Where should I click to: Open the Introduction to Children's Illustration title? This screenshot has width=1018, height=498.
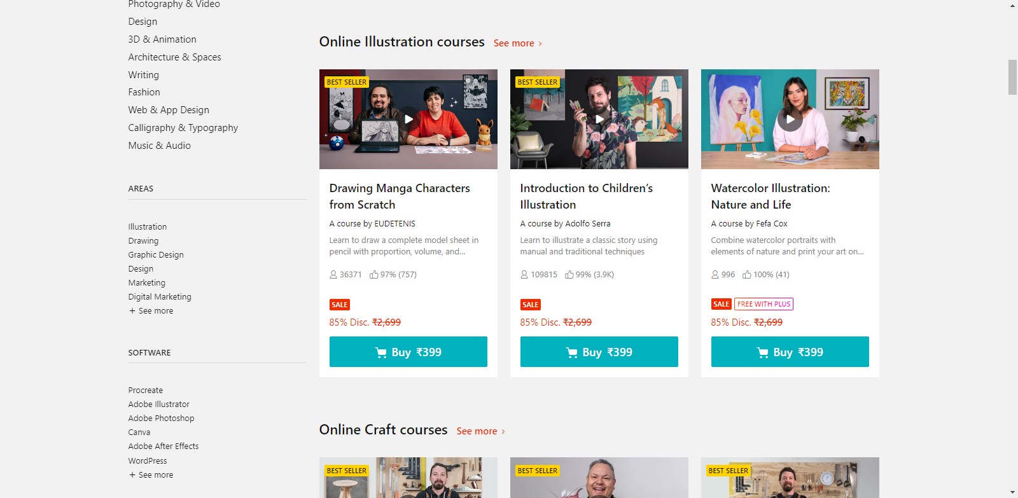click(587, 197)
